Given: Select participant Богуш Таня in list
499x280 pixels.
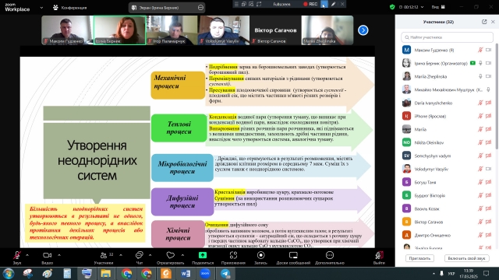Looking at the screenshot, I should pyautogui.click(x=447, y=182).
